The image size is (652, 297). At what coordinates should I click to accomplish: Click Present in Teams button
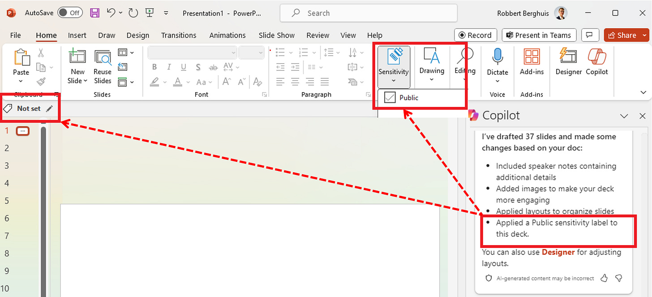[539, 35]
